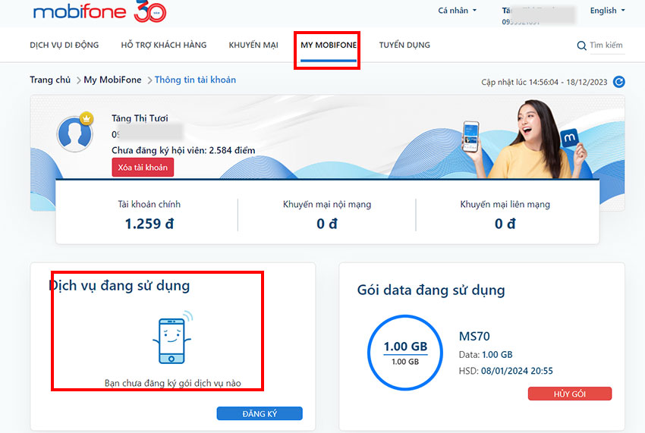Click Bạn chưa đăng ký gói dịch vụ nào
This screenshot has width=645, height=433.
(173, 383)
